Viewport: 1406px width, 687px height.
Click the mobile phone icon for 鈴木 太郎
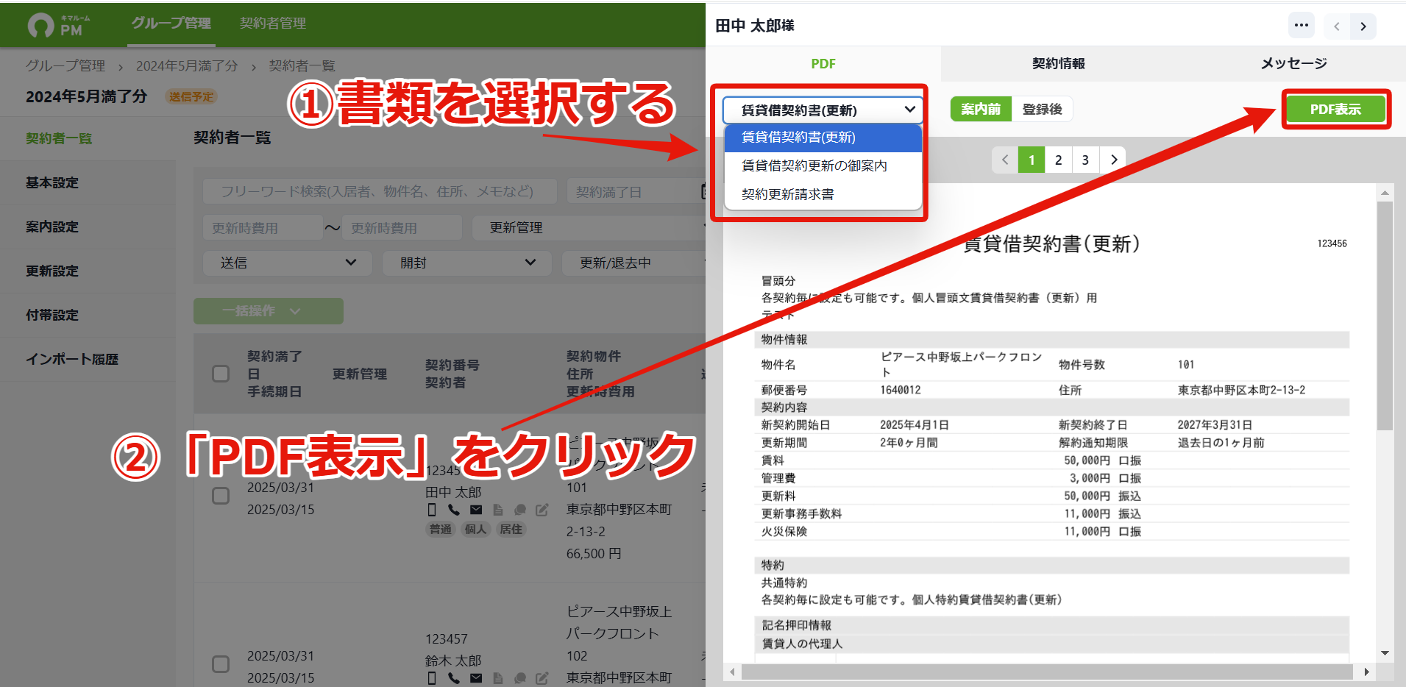(x=432, y=678)
